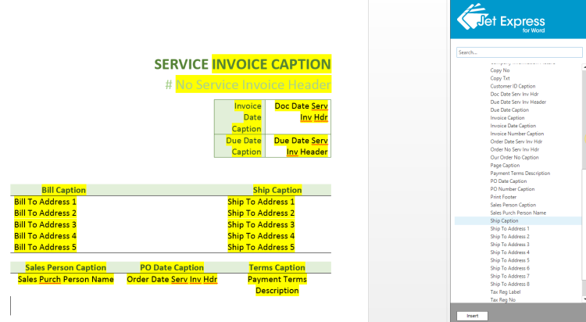This screenshot has height=322, width=586.
Task: Click Terms Caption in document header
Action: [277, 267]
